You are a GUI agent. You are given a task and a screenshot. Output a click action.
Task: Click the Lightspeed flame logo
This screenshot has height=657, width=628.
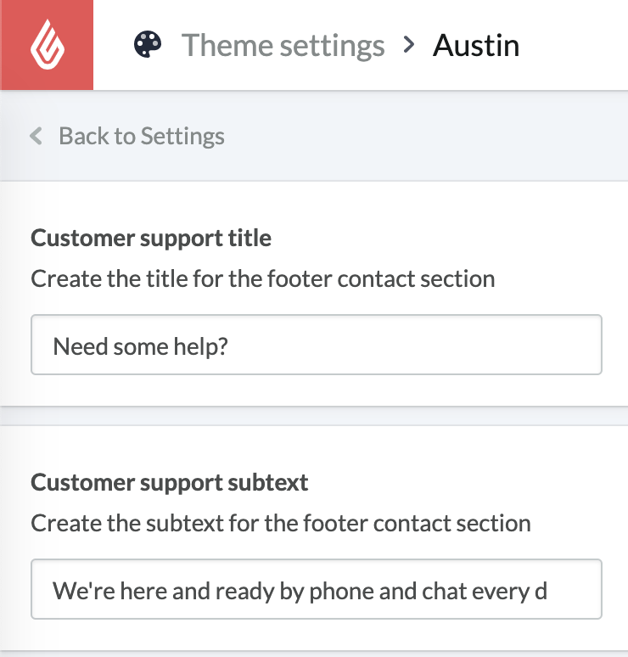(46, 45)
